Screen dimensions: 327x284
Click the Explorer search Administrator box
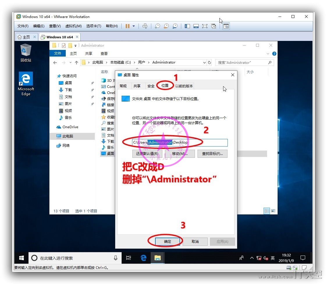[x=244, y=63]
